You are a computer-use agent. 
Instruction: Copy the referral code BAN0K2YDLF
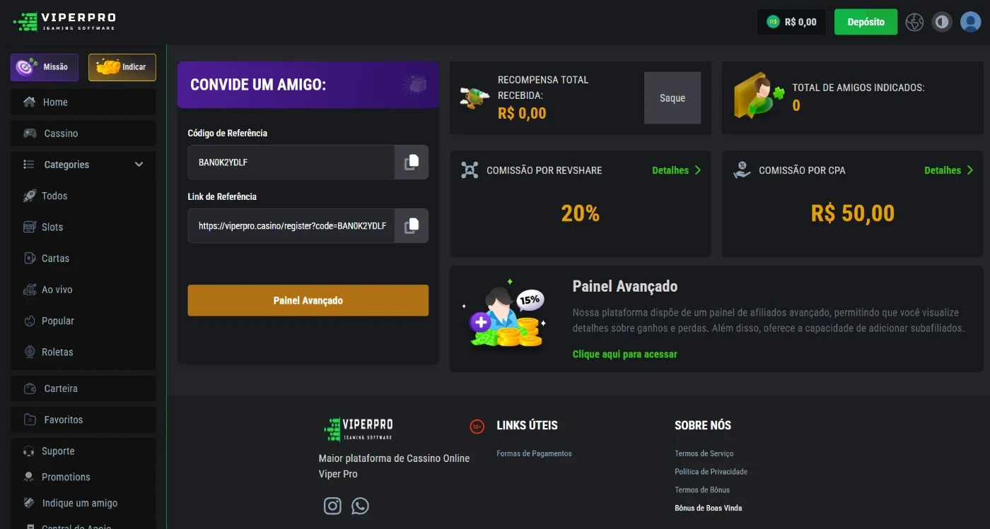tap(411, 162)
